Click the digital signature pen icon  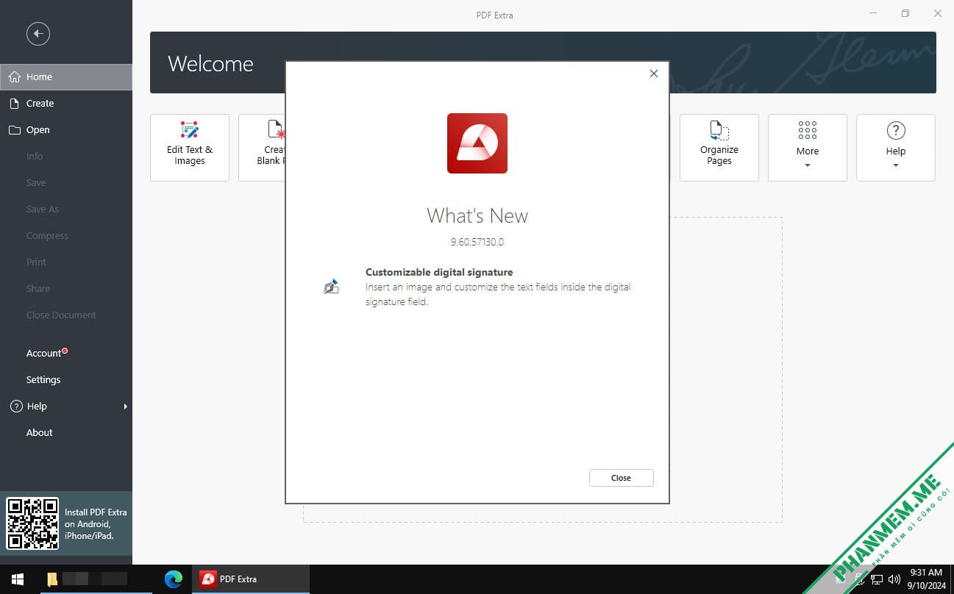coord(331,287)
